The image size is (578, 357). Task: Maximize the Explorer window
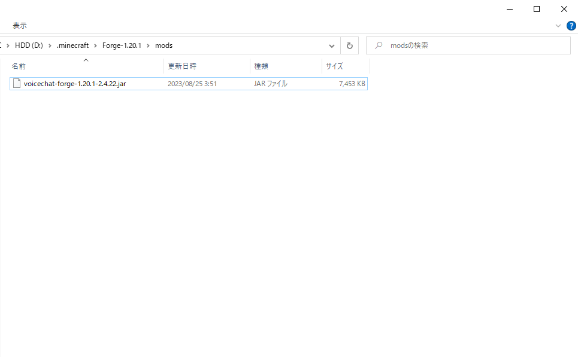[x=537, y=9]
